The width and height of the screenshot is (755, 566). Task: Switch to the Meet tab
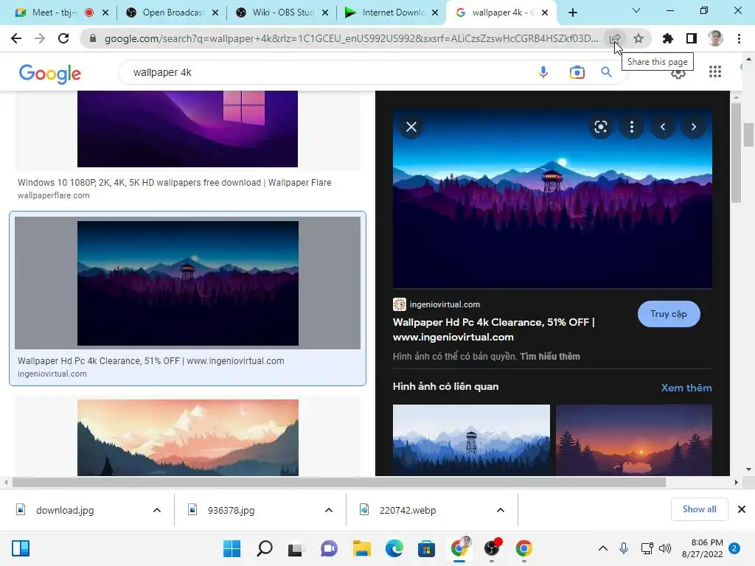coord(52,13)
